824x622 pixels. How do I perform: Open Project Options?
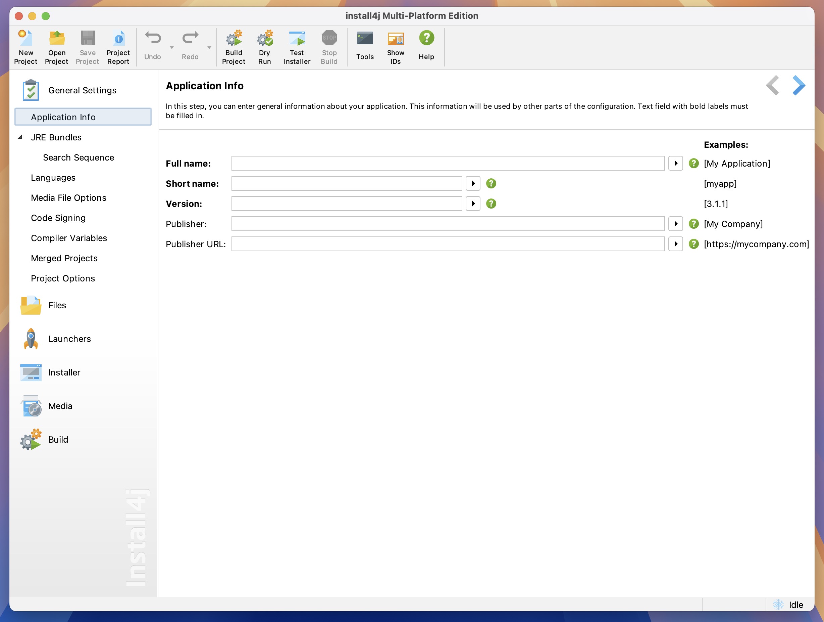click(x=63, y=278)
